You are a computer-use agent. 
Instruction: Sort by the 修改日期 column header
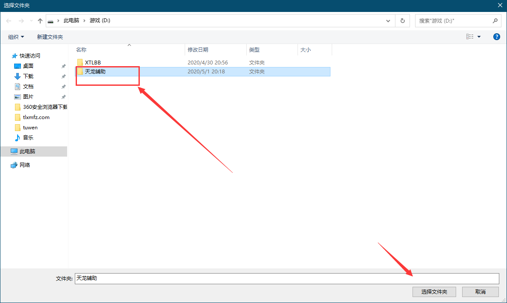198,50
